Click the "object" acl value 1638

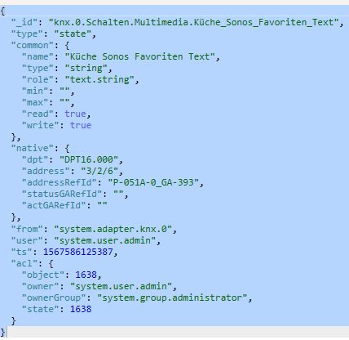[86, 275]
